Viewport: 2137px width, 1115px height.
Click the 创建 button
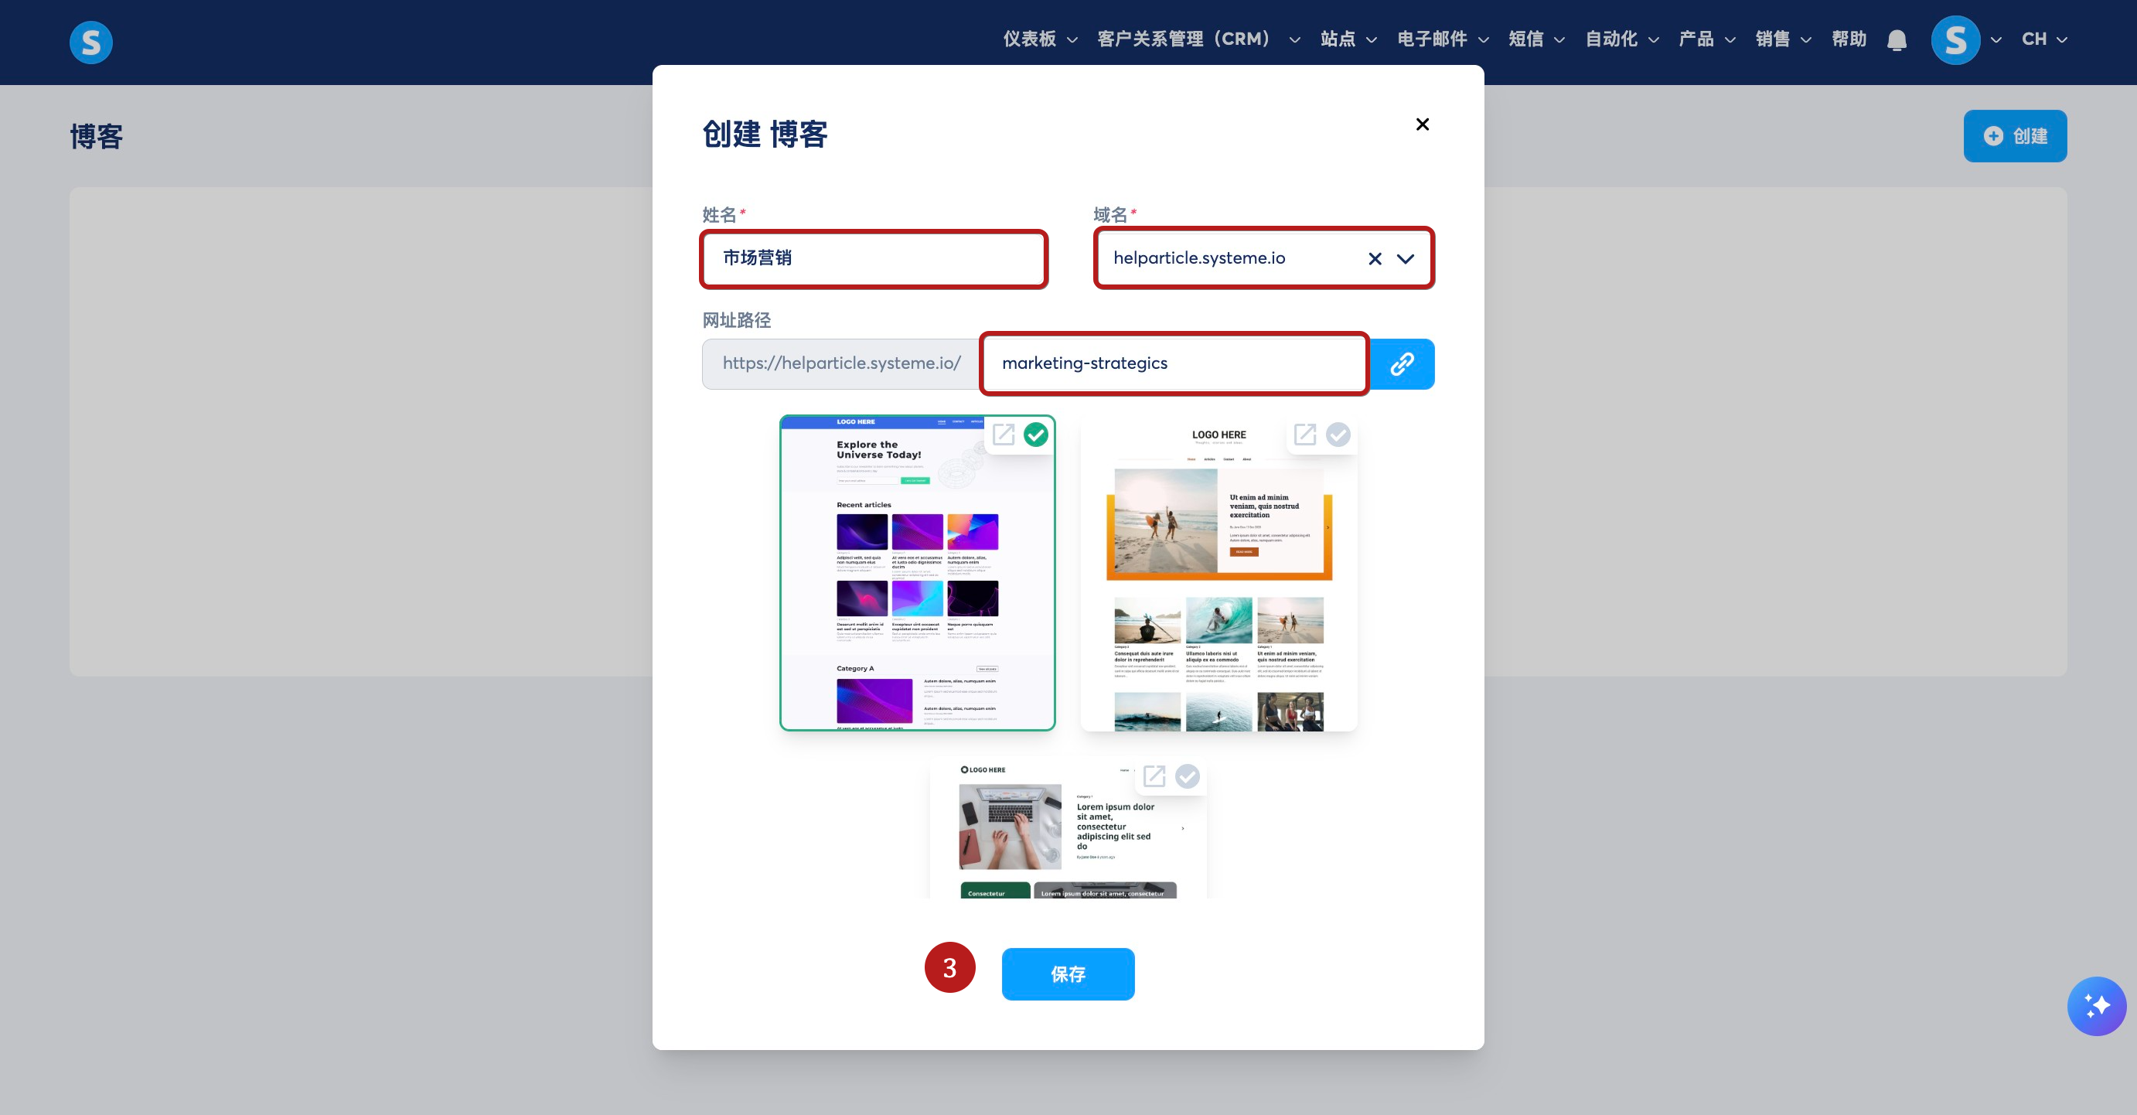coord(2014,136)
